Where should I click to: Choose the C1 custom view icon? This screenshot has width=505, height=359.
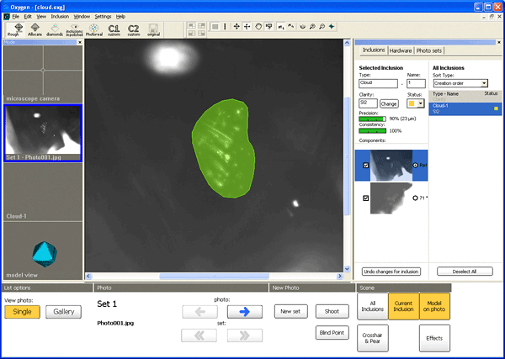(114, 29)
